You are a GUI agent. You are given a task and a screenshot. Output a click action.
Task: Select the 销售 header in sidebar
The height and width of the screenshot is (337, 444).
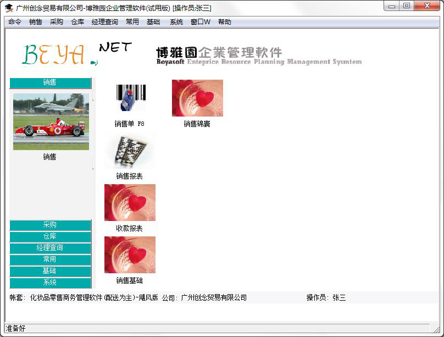(x=50, y=82)
